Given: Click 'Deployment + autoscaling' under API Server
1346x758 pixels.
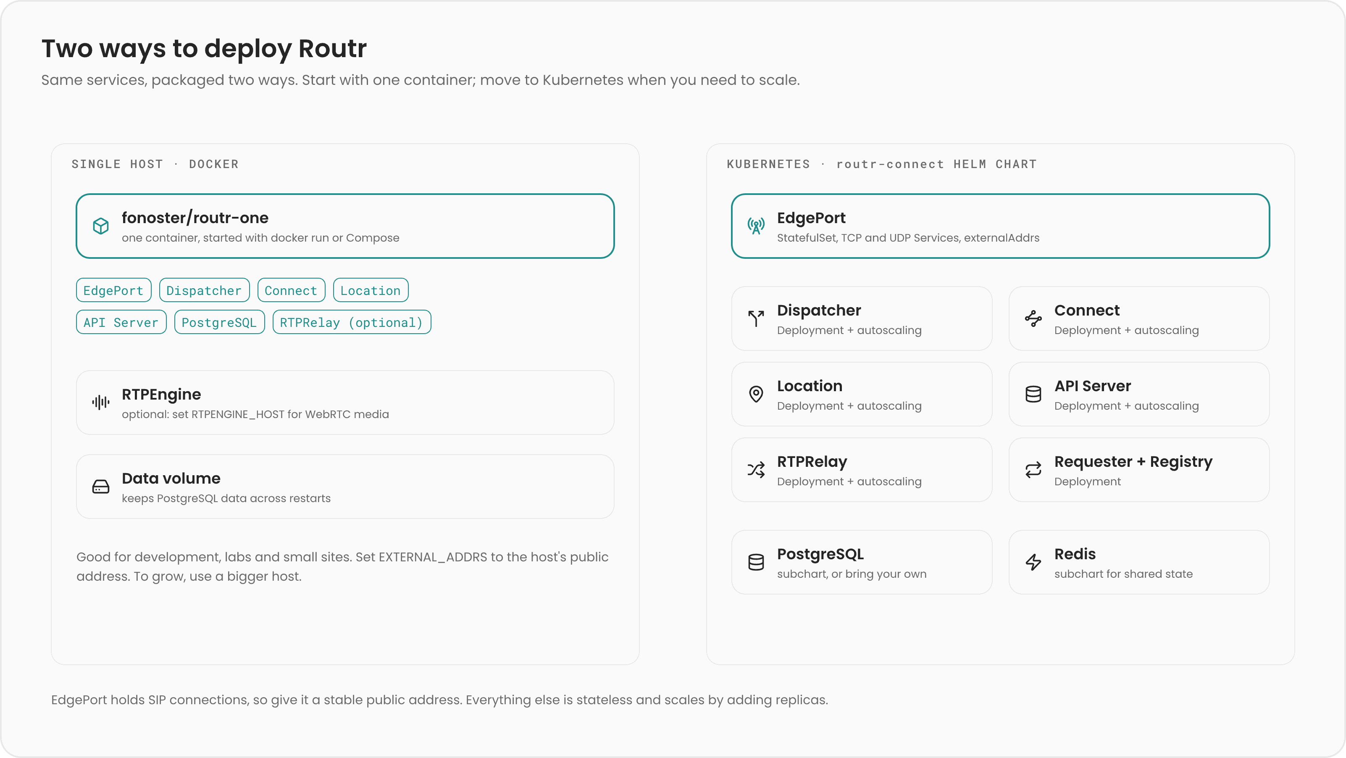Looking at the screenshot, I should (1127, 406).
